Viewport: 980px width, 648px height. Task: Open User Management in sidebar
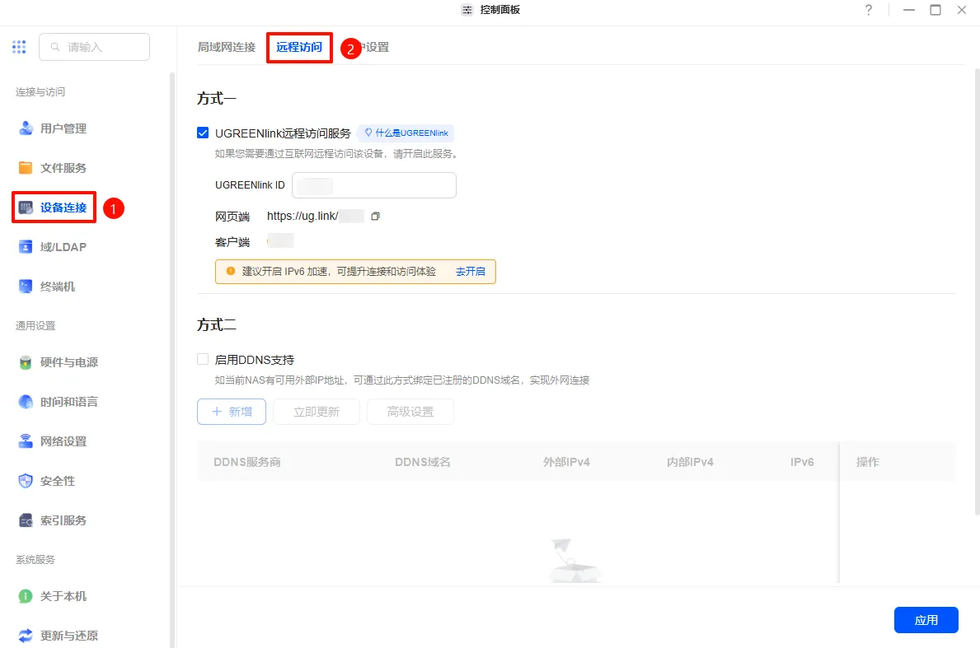63,128
